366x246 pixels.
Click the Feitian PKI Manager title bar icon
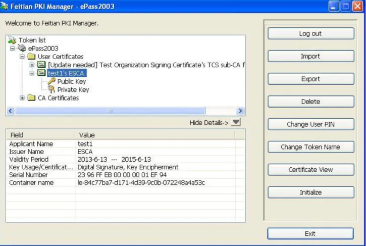click(x=5, y=6)
